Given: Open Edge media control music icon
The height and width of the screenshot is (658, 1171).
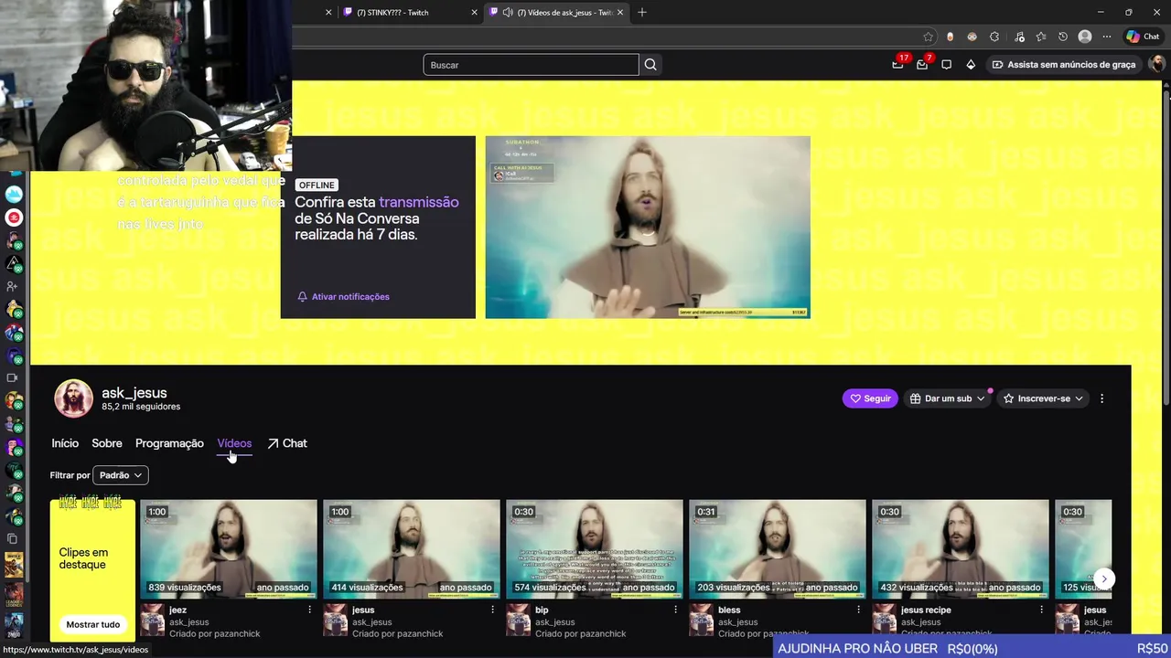Looking at the screenshot, I should [x=1019, y=37].
